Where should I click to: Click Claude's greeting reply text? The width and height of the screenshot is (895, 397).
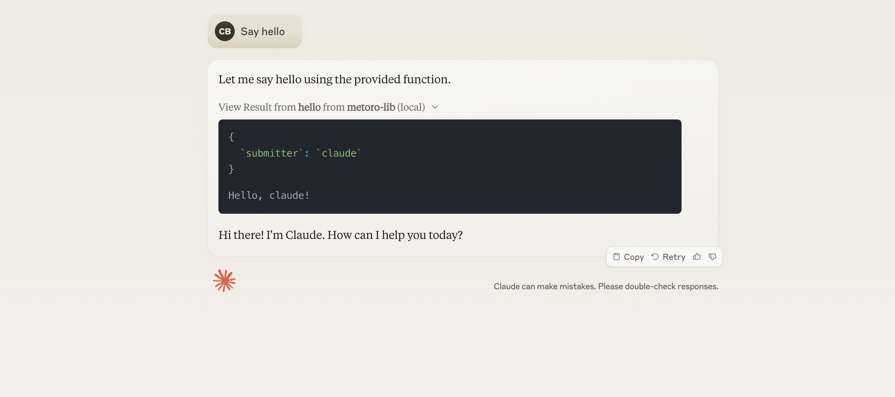[x=341, y=234]
